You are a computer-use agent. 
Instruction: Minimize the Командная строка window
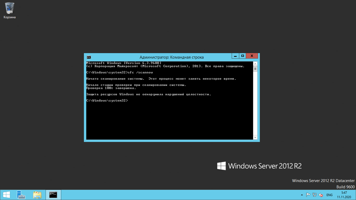(x=235, y=56)
